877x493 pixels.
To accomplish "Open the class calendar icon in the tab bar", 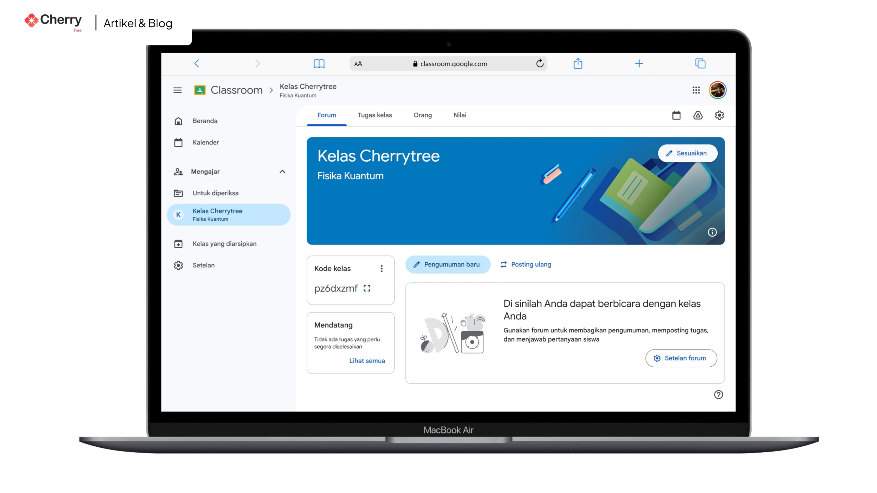I will [676, 115].
